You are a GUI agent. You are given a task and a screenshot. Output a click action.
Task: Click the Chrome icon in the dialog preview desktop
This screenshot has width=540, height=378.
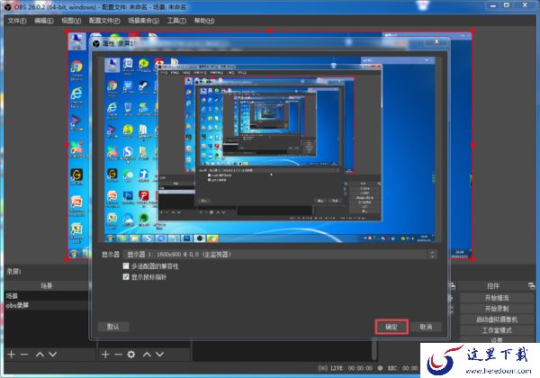[x=112, y=85]
